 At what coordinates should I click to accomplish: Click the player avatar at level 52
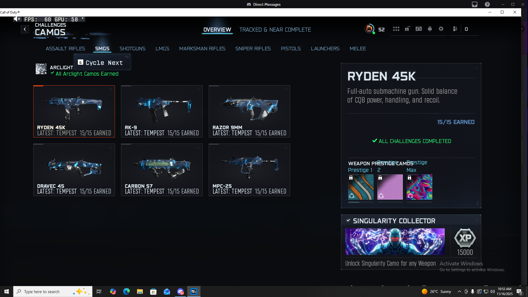(x=369, y=29)
